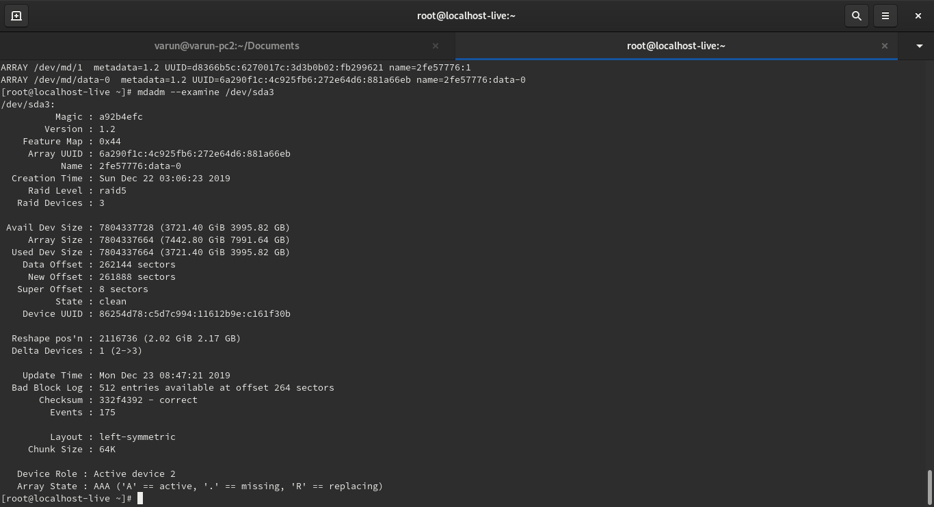This screenshot has height=507, width=934.
Task: Click the window title root@localhost-live:~
Action: (x=466, y=16)
